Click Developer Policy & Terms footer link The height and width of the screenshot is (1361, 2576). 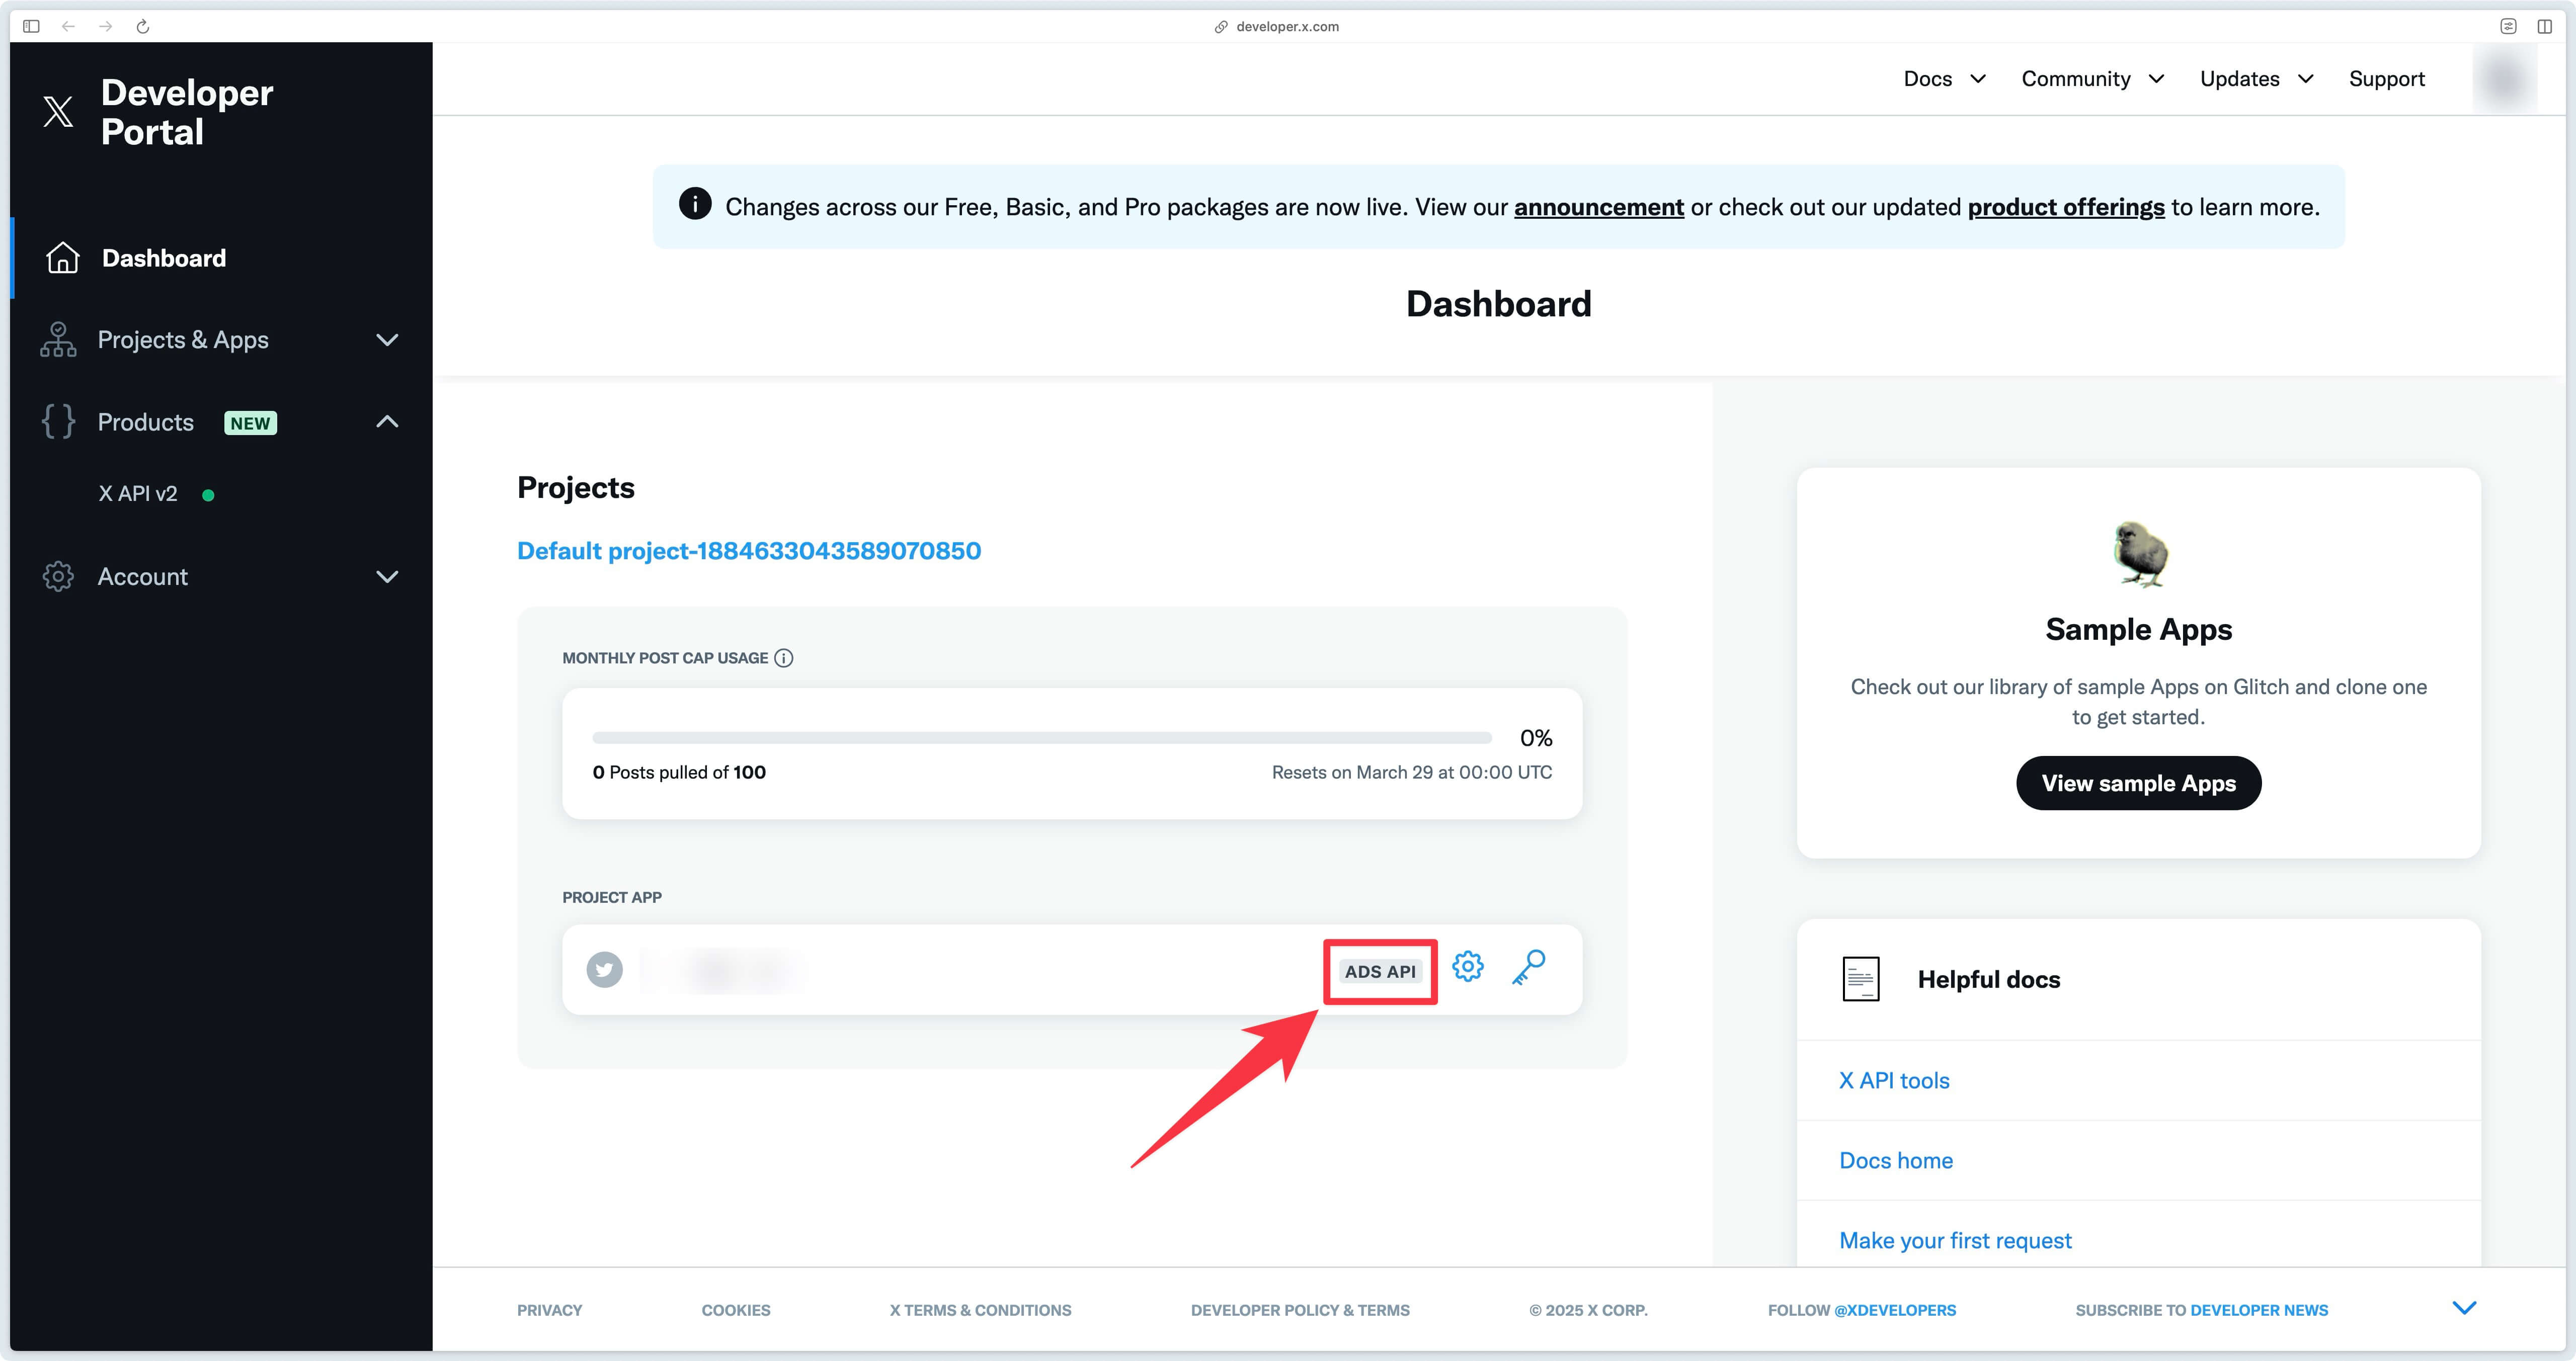[x=1300, y=1310]
